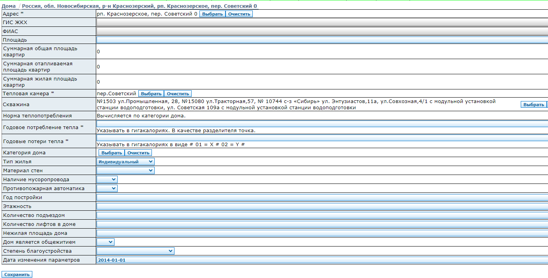Click 'Очистить' button in Адрес row
The width and height of the screenshot is (548, 278).
pos(239,14)
